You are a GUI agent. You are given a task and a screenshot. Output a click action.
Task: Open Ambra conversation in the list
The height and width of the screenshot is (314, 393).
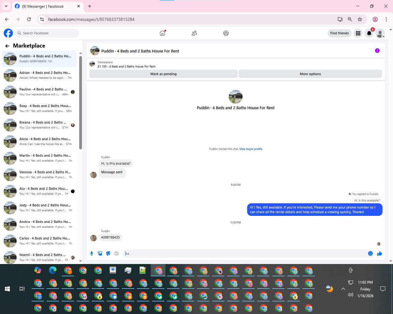pyautogui.click(x=39, y=224)
